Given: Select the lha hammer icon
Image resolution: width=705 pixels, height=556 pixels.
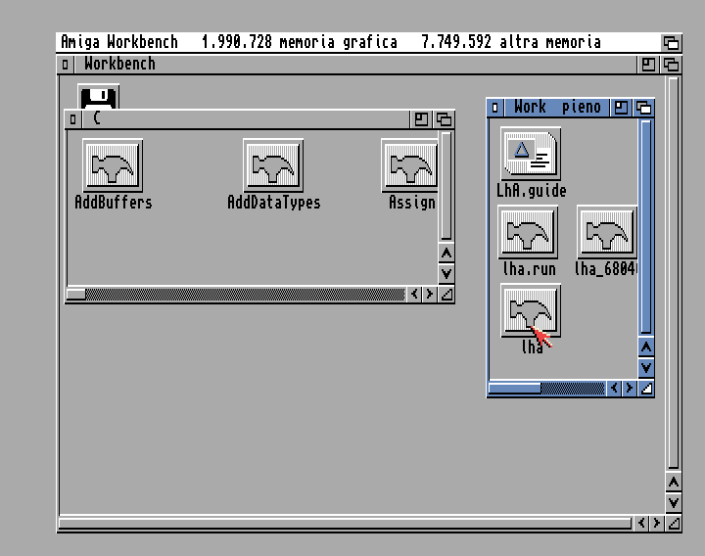Looking at the screenshot, I should [531, 310].
